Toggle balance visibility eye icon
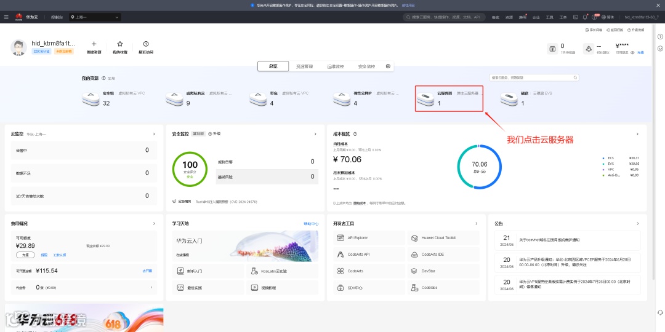 (x=632, y=52)
